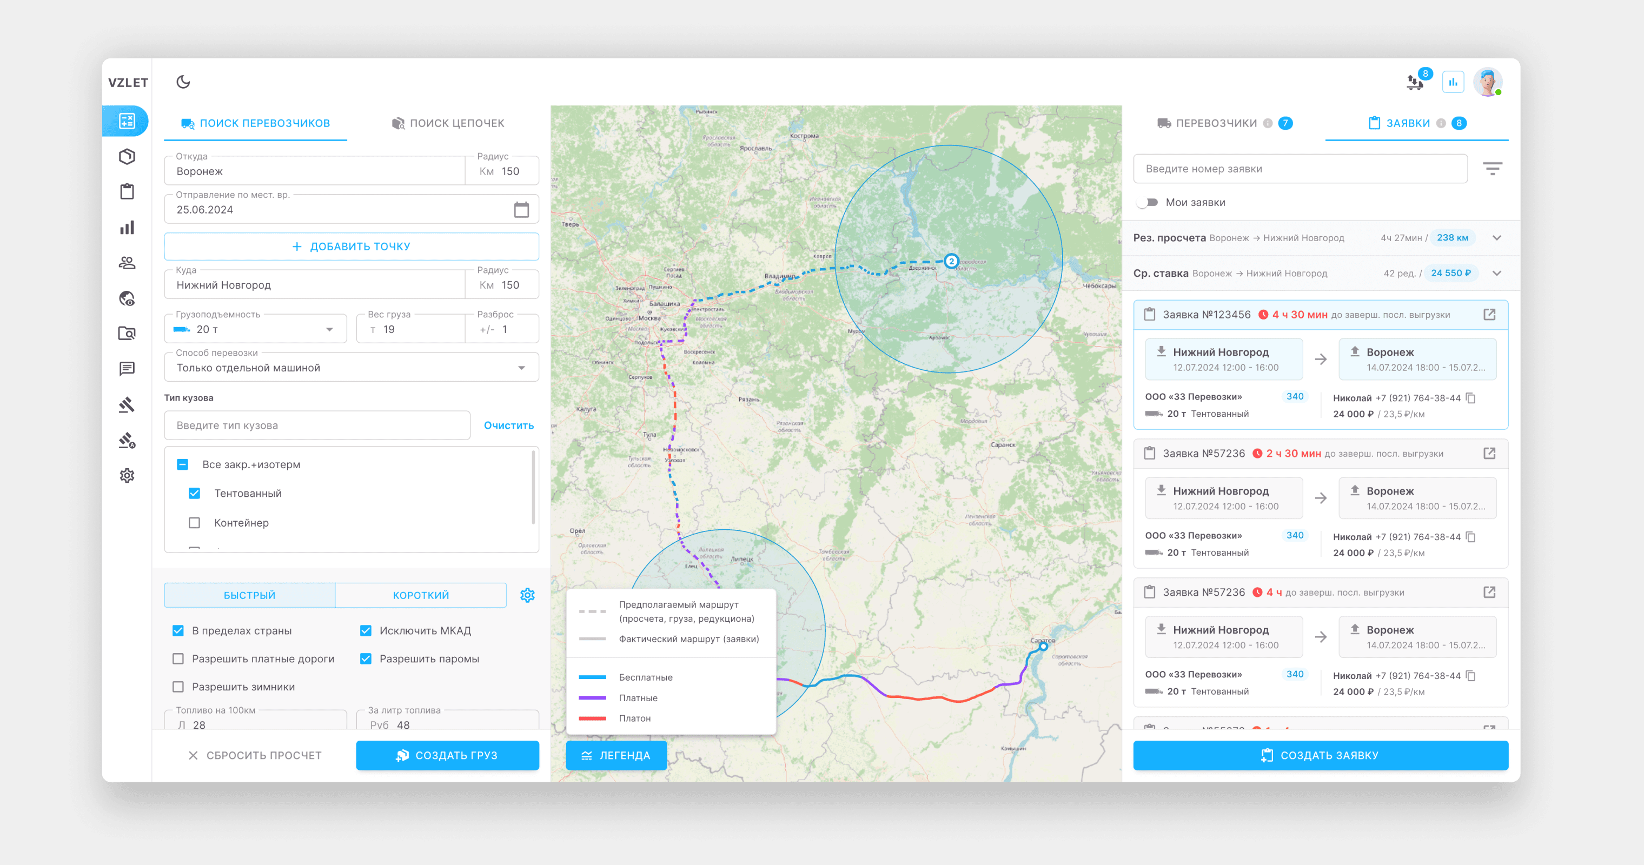1644x865 pixels.
Task: Toggle dark mode moon icon
Action: [183, 82]
